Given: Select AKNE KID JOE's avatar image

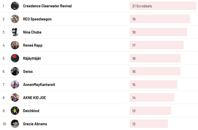Looking at the screenshot, I should tap(15, 97).
